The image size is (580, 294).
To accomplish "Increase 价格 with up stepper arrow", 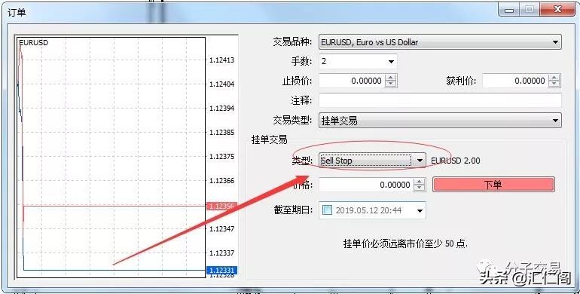I will click(x=419, y=181).
